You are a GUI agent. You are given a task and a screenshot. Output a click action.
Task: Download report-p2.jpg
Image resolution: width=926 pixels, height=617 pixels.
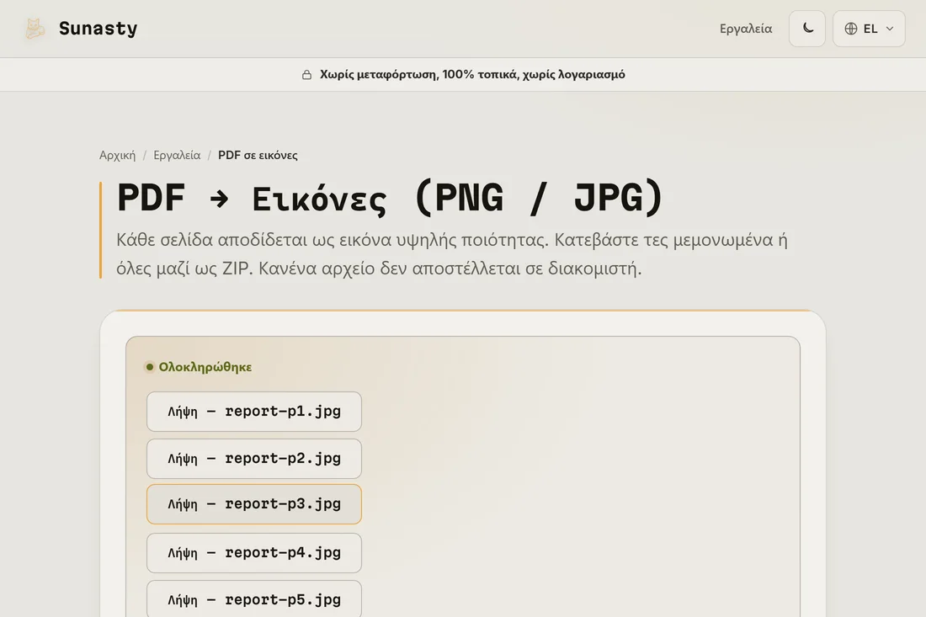tap(254, 459)
